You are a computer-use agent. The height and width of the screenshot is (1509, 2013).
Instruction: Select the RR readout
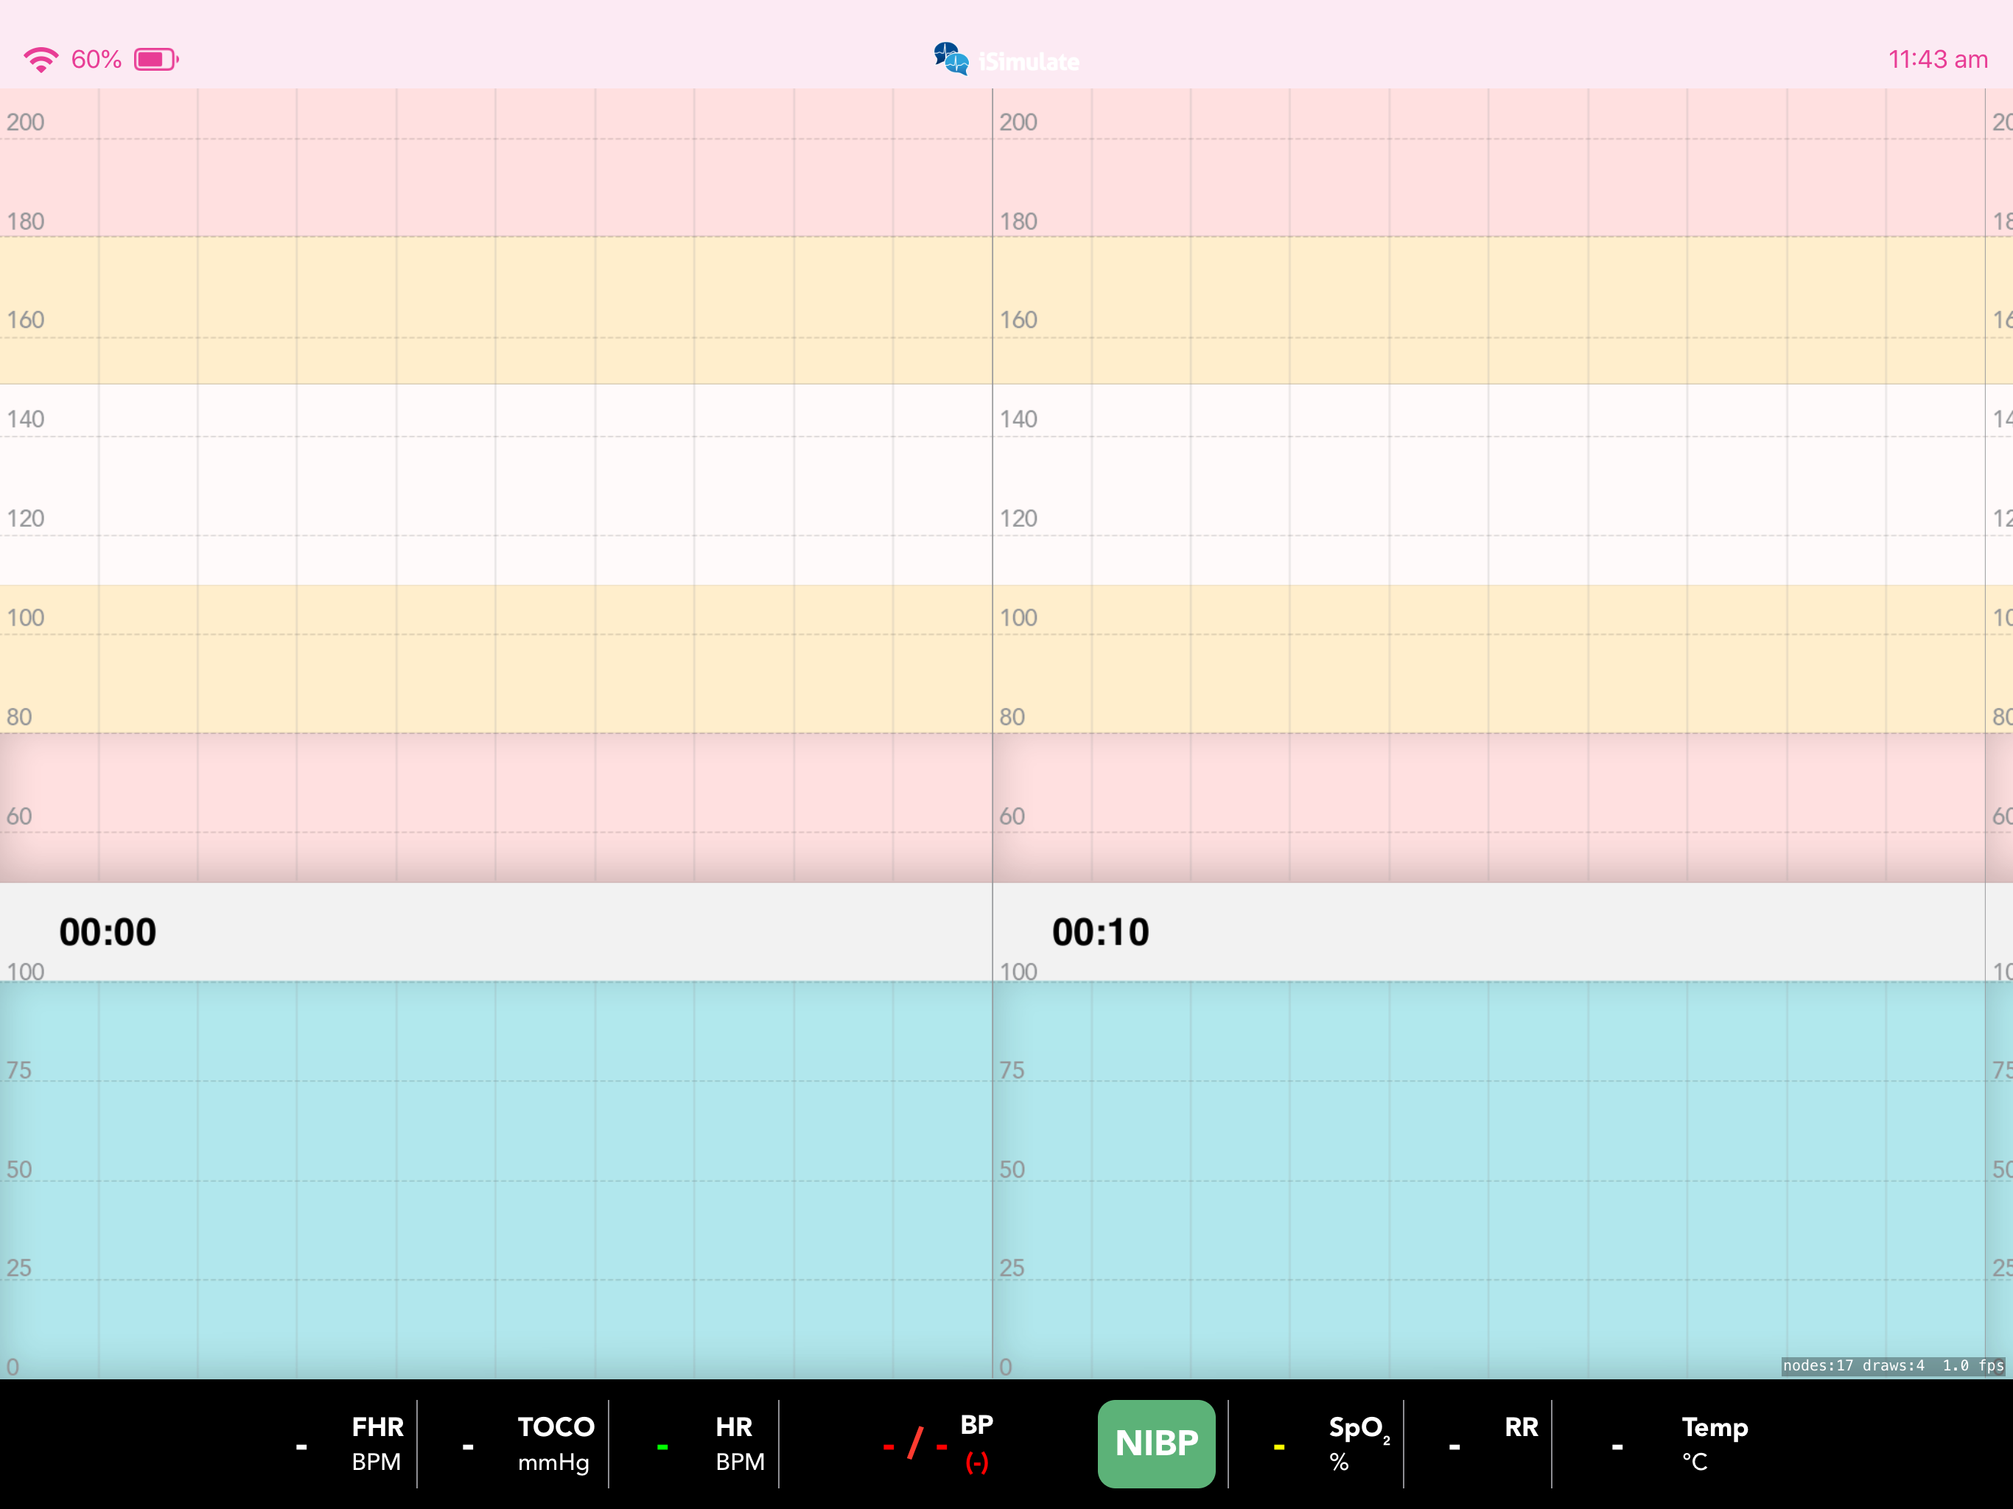(x=1521, y=1429)
